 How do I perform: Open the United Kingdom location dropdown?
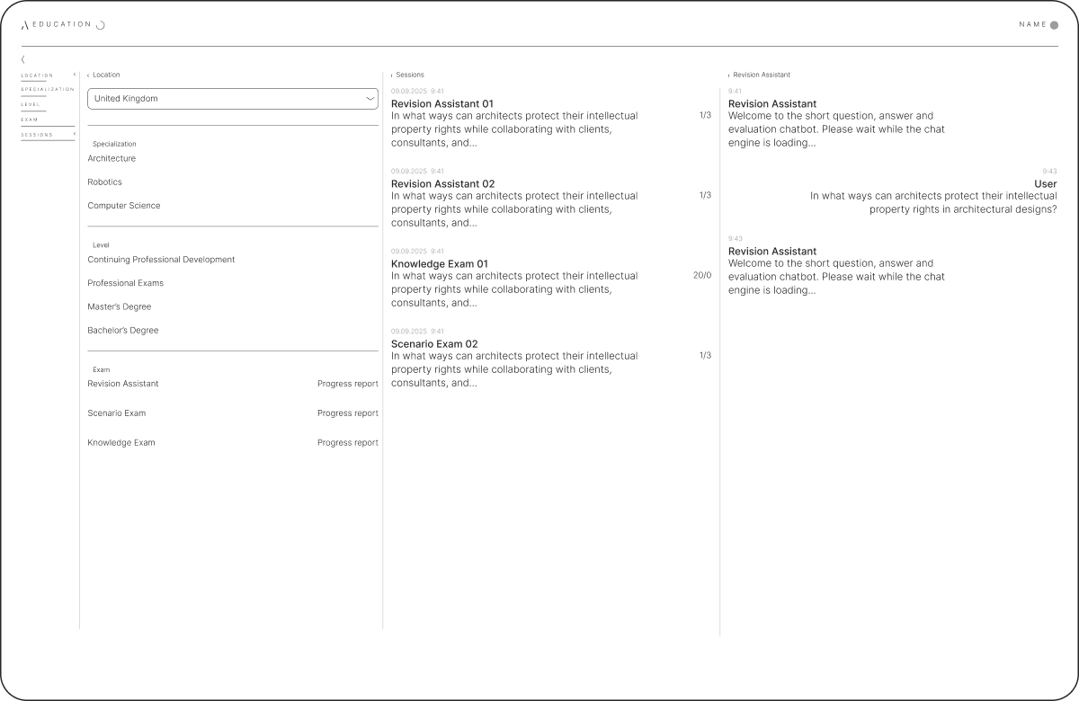(232, 99)
